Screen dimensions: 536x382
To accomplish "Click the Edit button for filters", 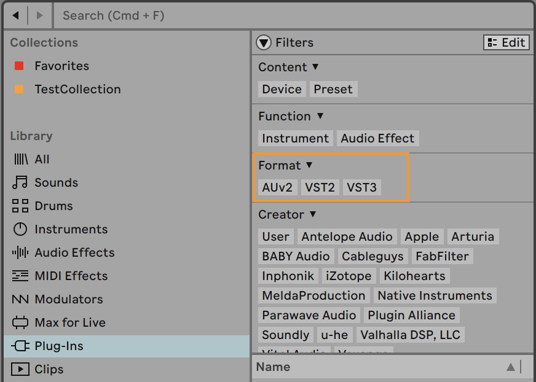I will (506, 42).
